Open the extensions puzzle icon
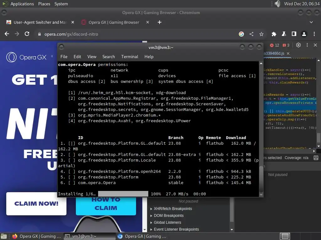Viewport: 321px width, 240px height. (274, 34)
